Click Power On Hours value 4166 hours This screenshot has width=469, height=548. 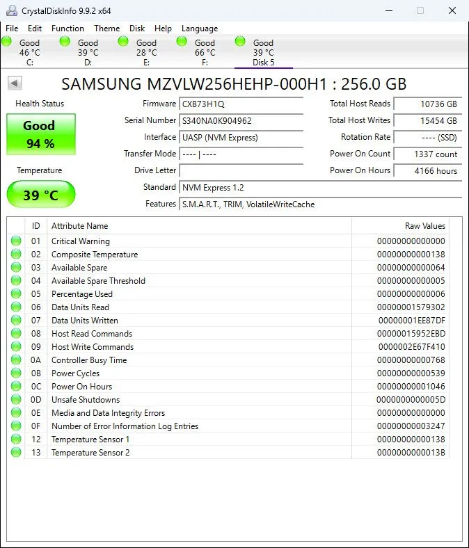click(427, 170)
